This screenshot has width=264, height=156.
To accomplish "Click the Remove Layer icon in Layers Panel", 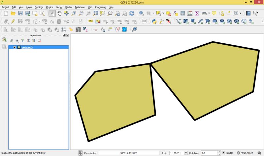I will tap(39, 40).
